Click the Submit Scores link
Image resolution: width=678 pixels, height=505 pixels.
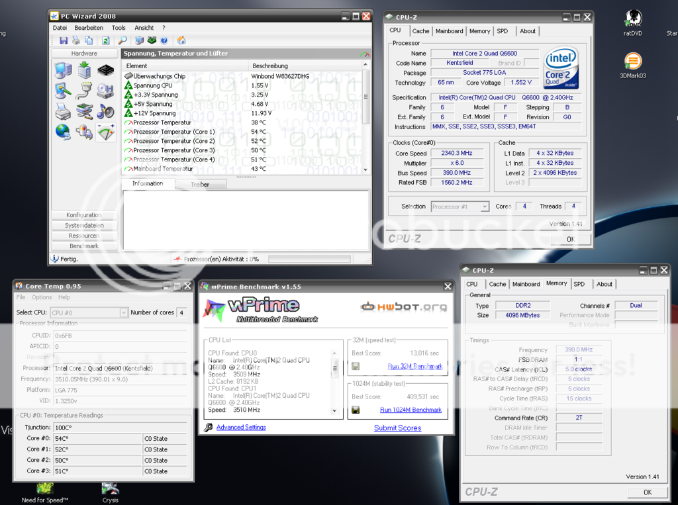point(398,428)
